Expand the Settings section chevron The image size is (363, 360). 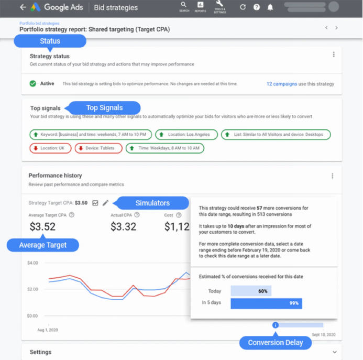pos(335,352)
